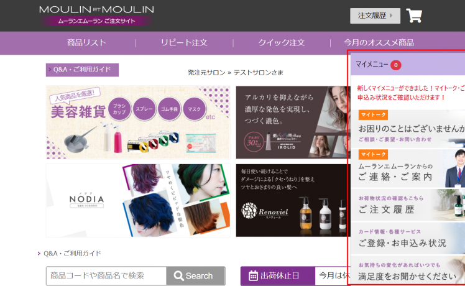465x286 pixels.
Task: Open 満足度をお聞かせください survey entry
Action: (407, 272)
